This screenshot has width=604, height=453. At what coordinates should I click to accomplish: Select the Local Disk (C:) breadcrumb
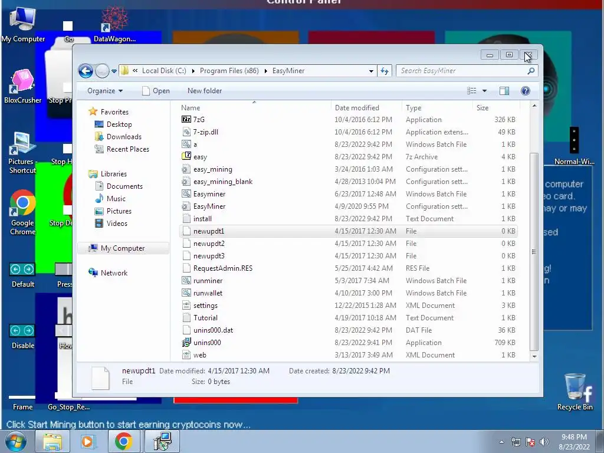click(x=164, y=71)
